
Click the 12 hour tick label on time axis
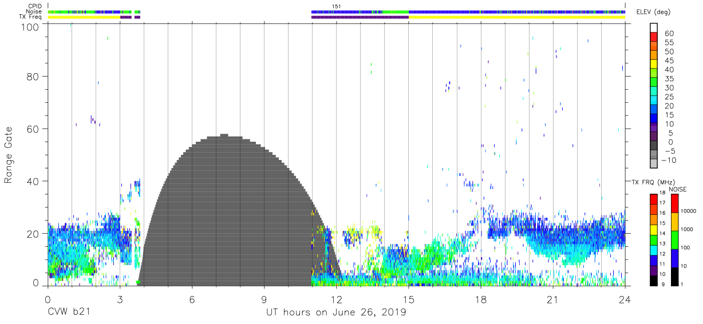pos(336,299)
